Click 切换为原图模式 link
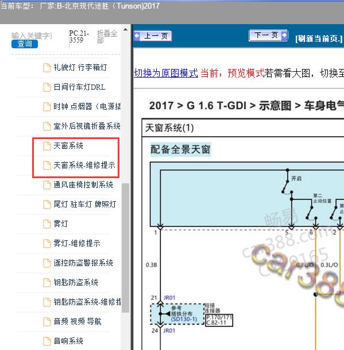 pos(166,73)
